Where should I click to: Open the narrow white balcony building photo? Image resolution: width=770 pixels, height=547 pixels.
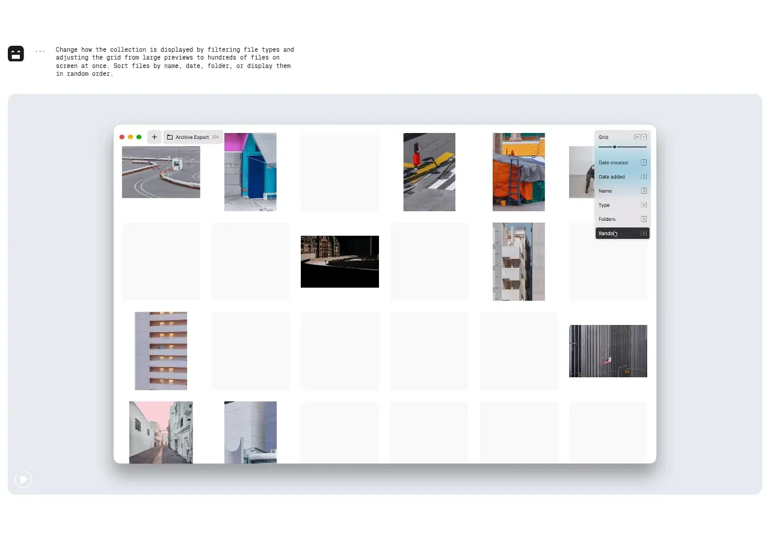pyautogui.click(x=519, y=262)
